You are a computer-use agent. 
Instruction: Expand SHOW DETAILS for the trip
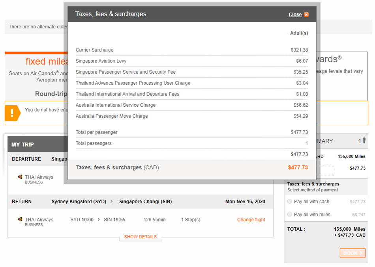[x=141, y=237]
